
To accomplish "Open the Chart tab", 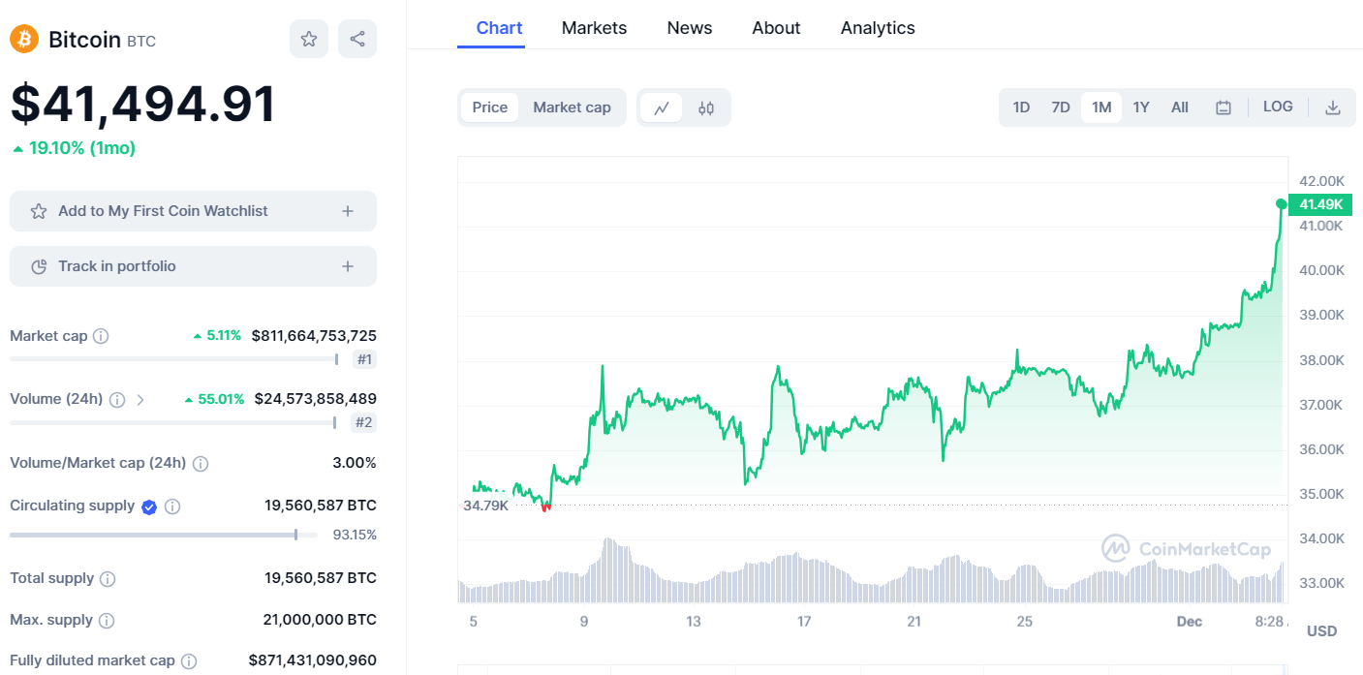I will 499,28.
